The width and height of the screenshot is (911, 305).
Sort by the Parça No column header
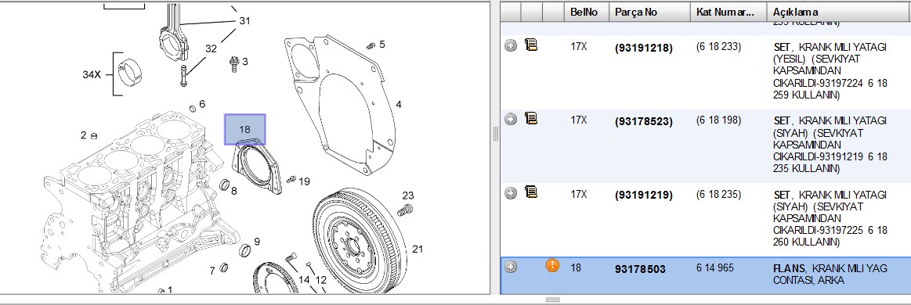(649, 12)
